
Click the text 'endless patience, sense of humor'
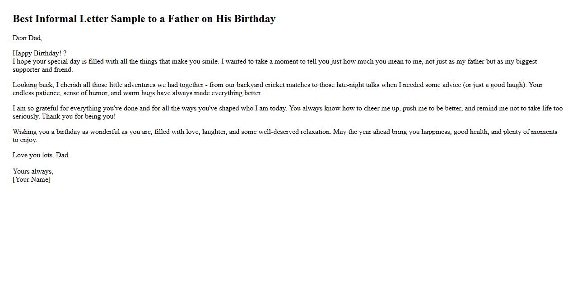60,93
